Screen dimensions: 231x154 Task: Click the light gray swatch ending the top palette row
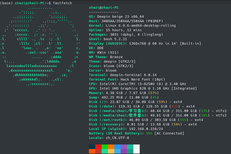[x=137, y=147]
